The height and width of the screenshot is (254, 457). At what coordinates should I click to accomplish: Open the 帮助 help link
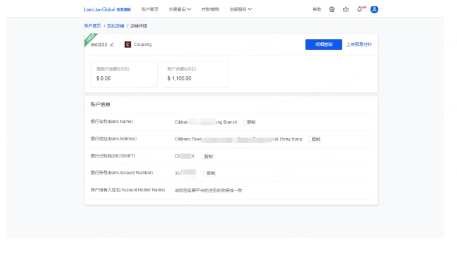click(x=317, y=9)
